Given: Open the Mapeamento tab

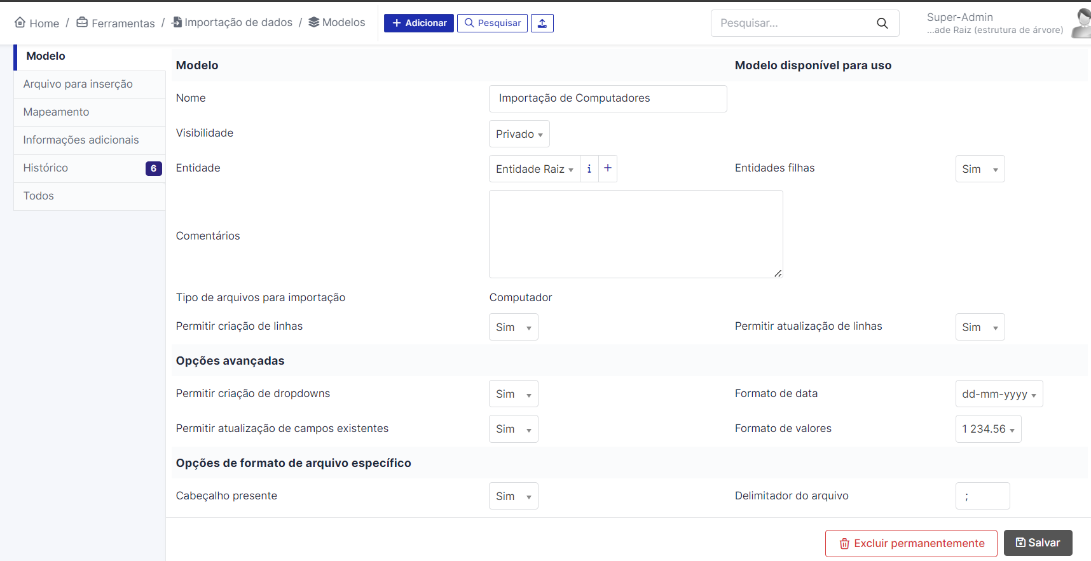Looking at the screenshot, I should tap(90, 112).
